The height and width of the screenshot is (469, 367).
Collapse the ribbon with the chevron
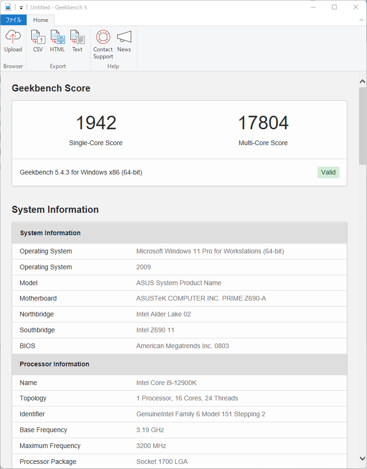tap(361, 20)
